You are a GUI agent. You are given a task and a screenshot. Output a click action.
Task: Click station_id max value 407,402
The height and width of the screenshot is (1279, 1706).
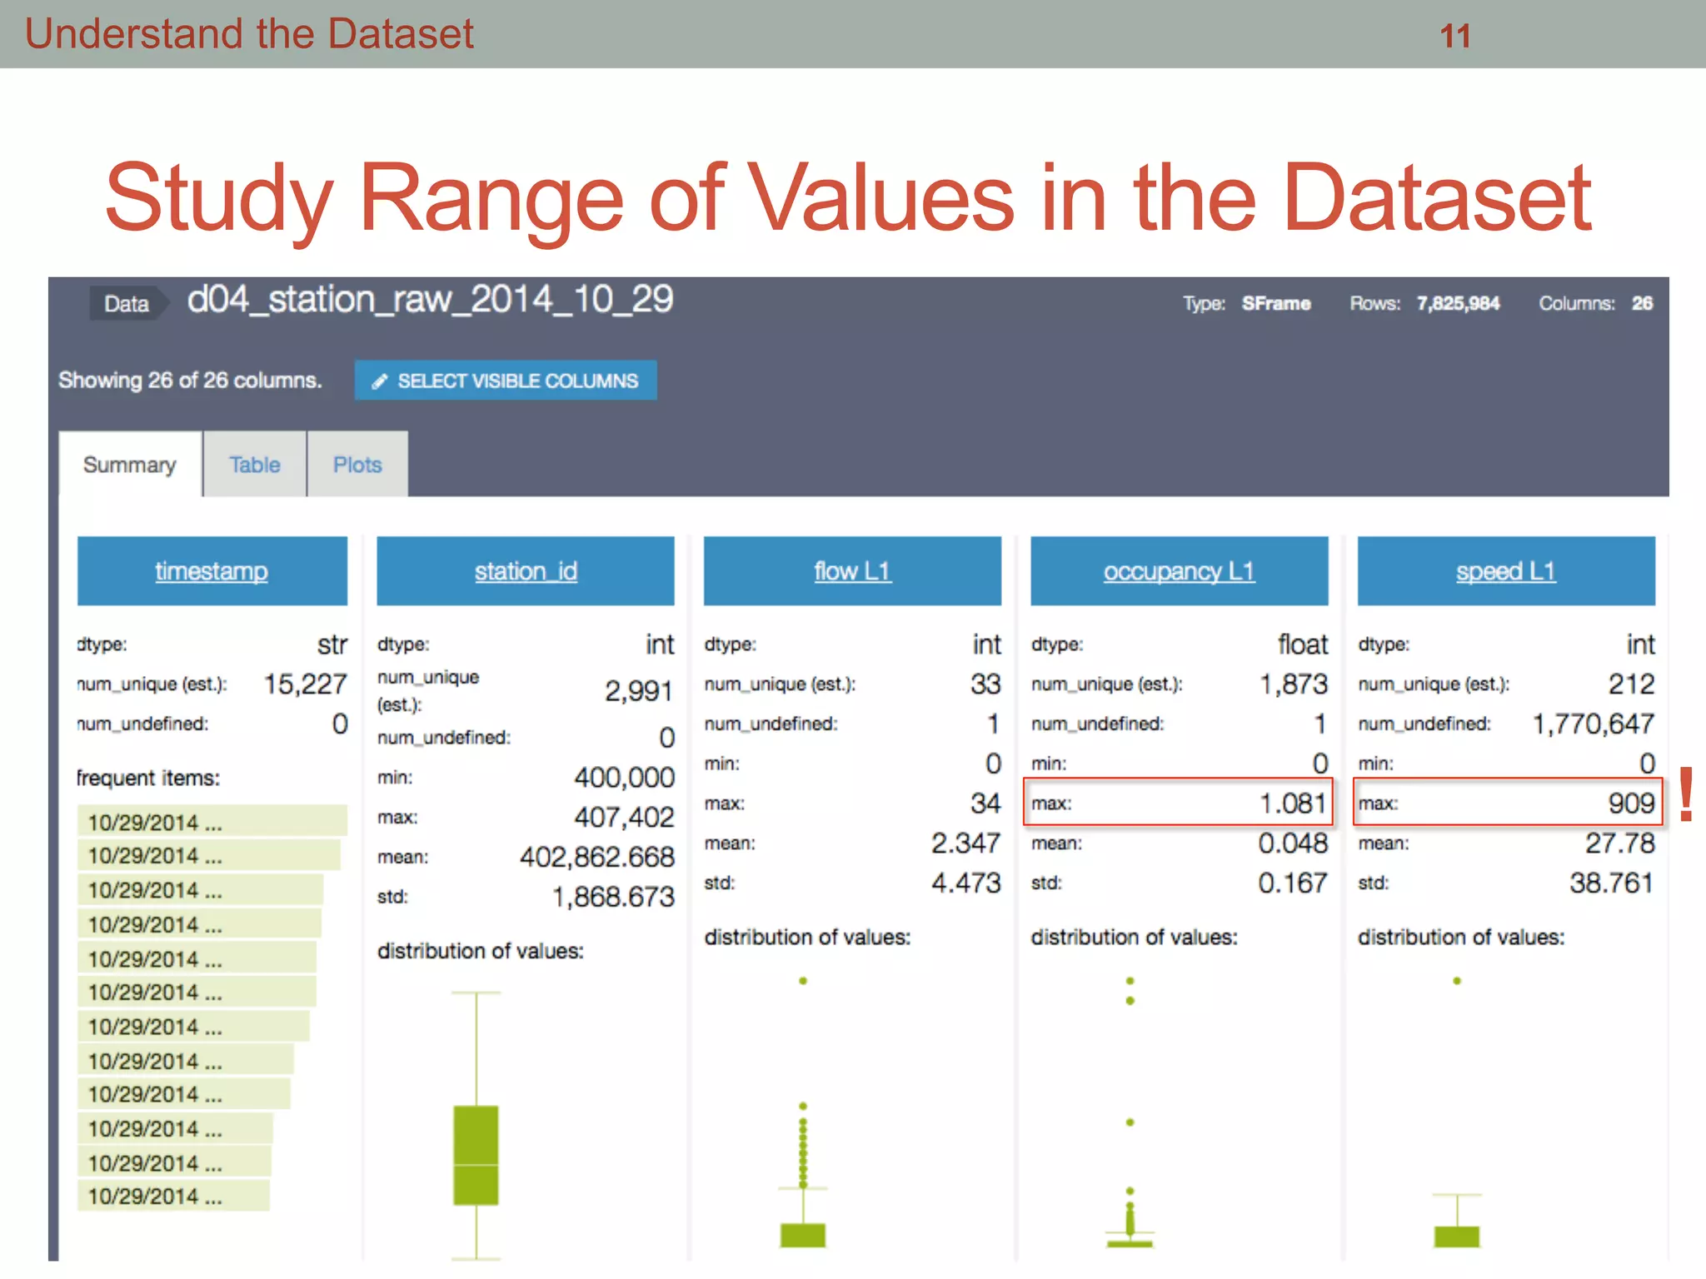click(x=624, y=818)
